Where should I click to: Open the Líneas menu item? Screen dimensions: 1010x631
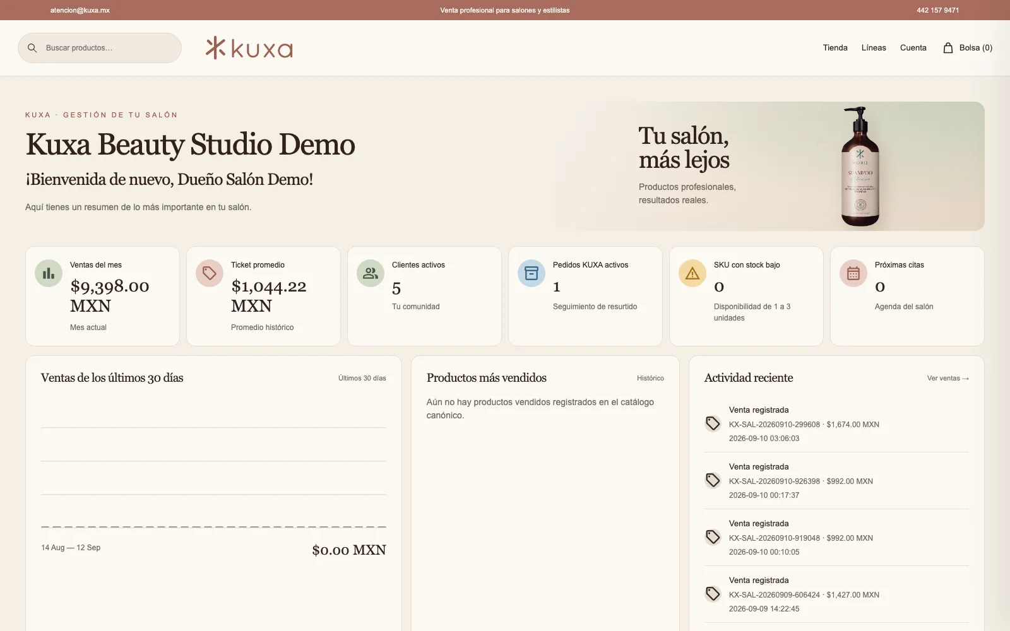pos(874,48)
